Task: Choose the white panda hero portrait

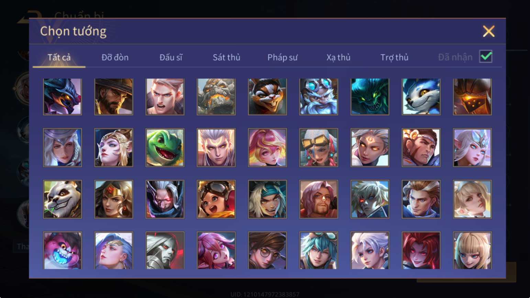Action: coord(63,199)
